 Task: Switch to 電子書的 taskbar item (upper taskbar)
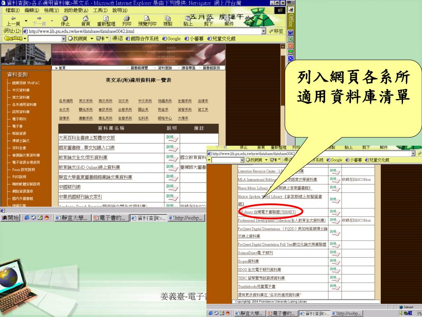point(110,218)
